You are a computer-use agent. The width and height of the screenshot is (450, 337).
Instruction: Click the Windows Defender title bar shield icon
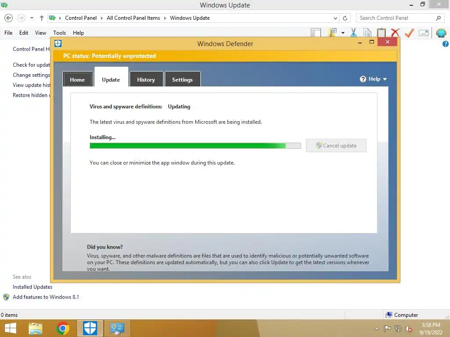(58, 43)
